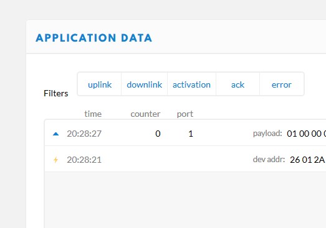Select the downlink filter tab
Image resolution: width=326 pixels, height=228 pixels.
pos(144,84)
